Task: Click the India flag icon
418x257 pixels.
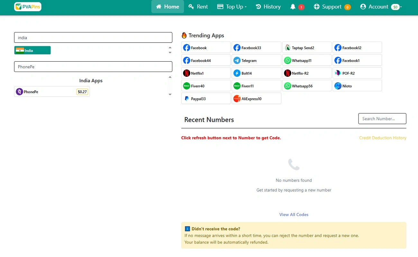Action: (x=20, y=50)
